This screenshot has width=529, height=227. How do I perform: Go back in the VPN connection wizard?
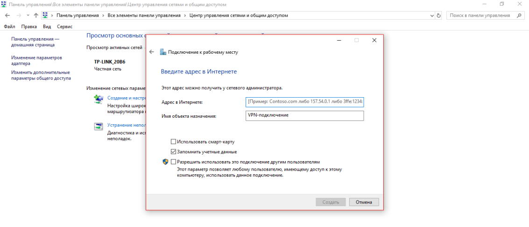[151, 52]
